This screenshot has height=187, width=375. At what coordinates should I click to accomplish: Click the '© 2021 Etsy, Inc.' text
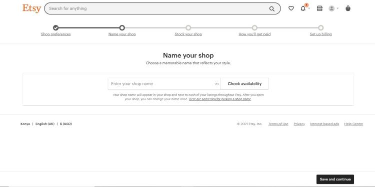coord(249,124)
